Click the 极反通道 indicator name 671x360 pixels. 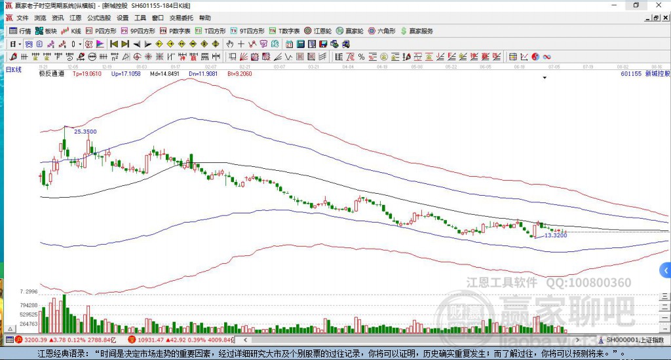[x=52, y=73]
